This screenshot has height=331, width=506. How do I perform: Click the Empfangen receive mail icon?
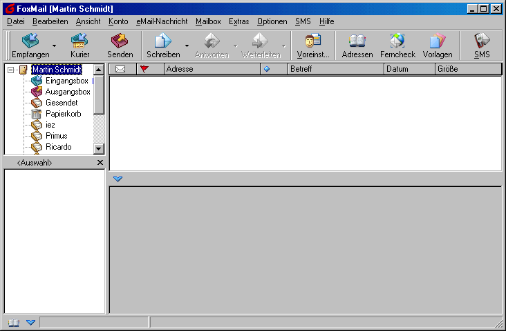pyautogui.click(x=30, y=41)
